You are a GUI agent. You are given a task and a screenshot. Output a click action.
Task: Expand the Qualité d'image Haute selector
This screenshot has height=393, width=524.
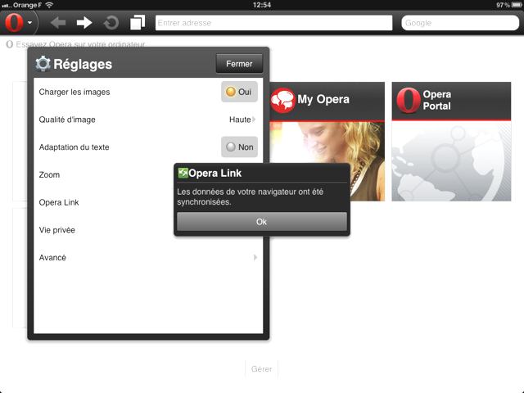click(242, 120)
